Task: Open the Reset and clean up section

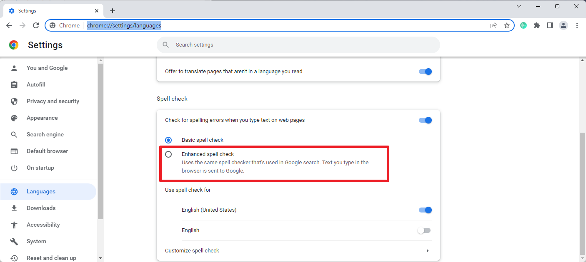Action: (x=51, y=257)
